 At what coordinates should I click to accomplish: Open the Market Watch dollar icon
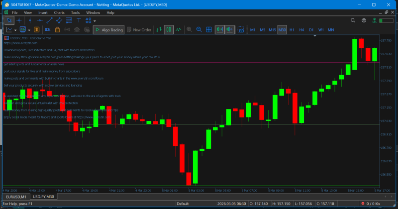click(36, 30)
